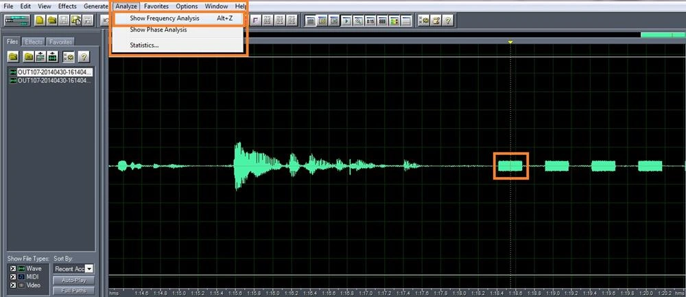The image size is (686, 297).
Task: Open the Analyze menu
Action: tap(127, 6)
